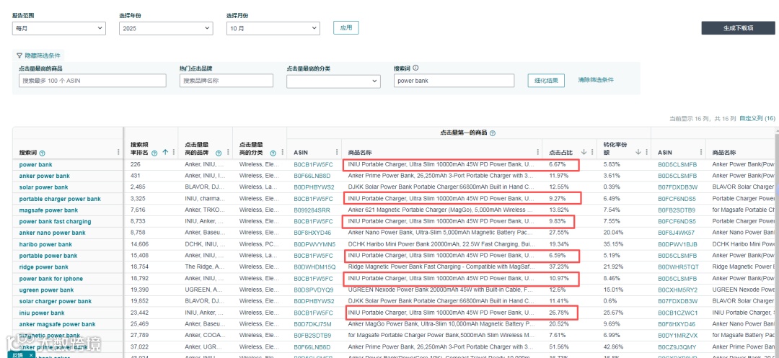Click descending sort arrow on 转化率份额 column
779x358 pixels.
pos(638,152)
